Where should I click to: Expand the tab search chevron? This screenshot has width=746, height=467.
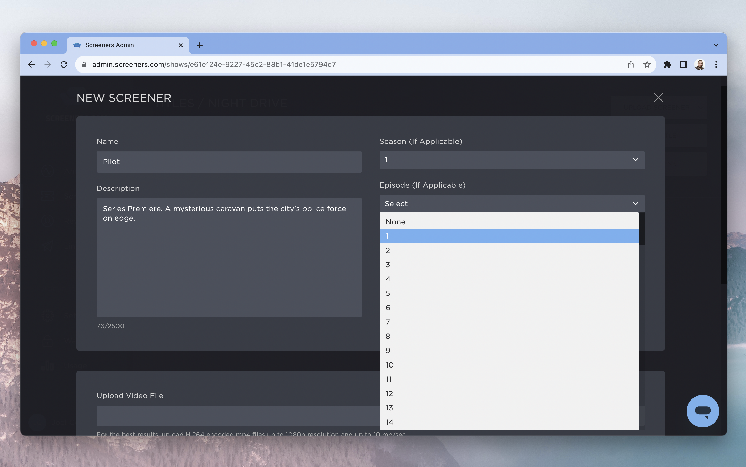[716, 45]
